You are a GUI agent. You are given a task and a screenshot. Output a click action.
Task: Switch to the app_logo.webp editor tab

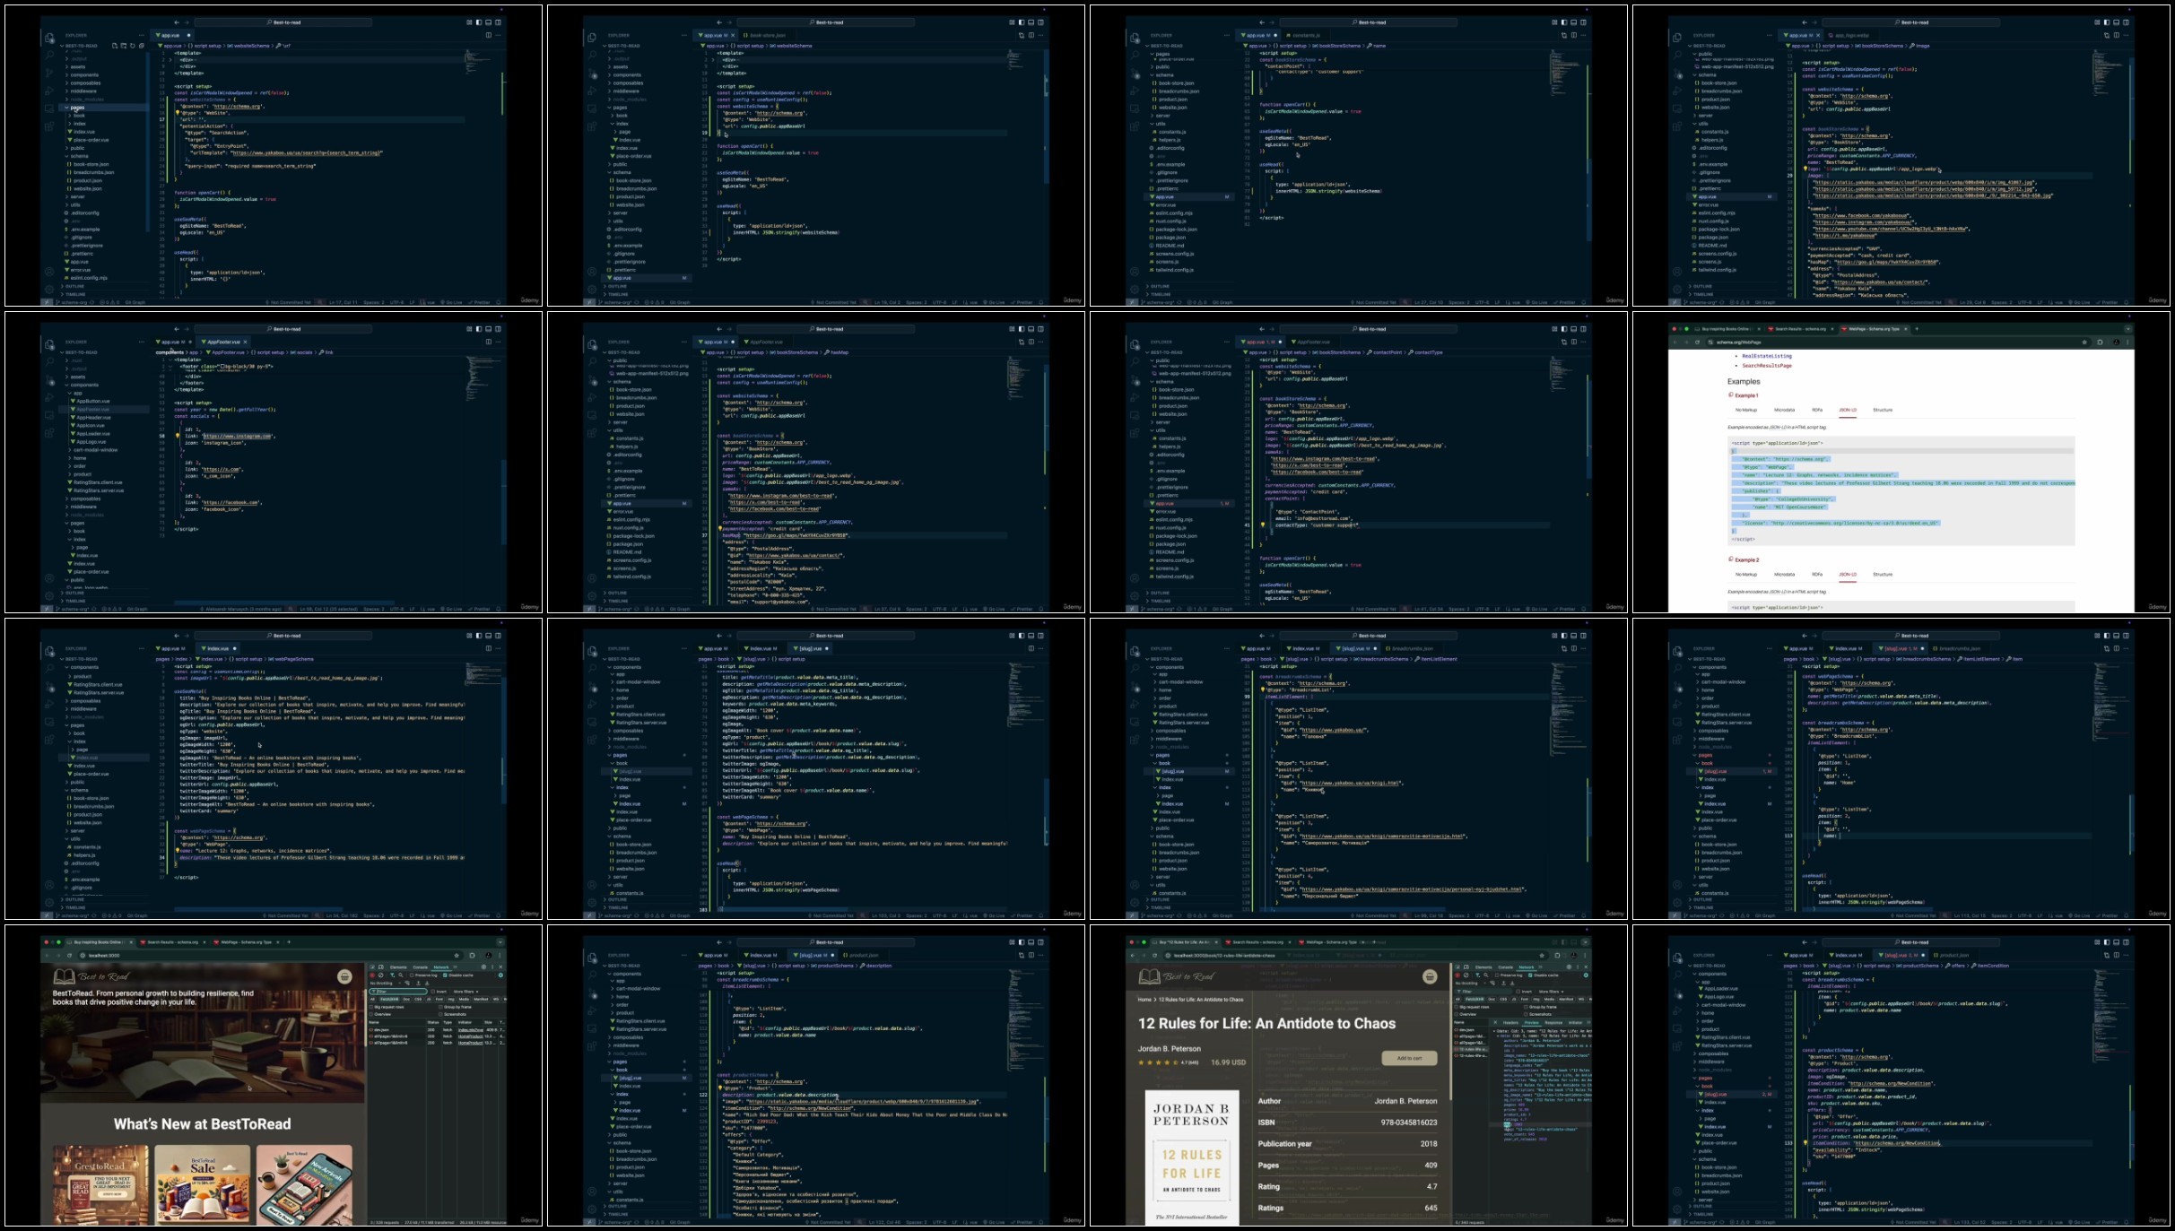click(1851, 35)
